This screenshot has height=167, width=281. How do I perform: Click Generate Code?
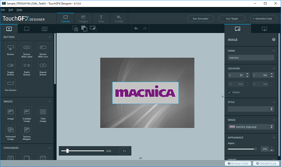(263, 18)
